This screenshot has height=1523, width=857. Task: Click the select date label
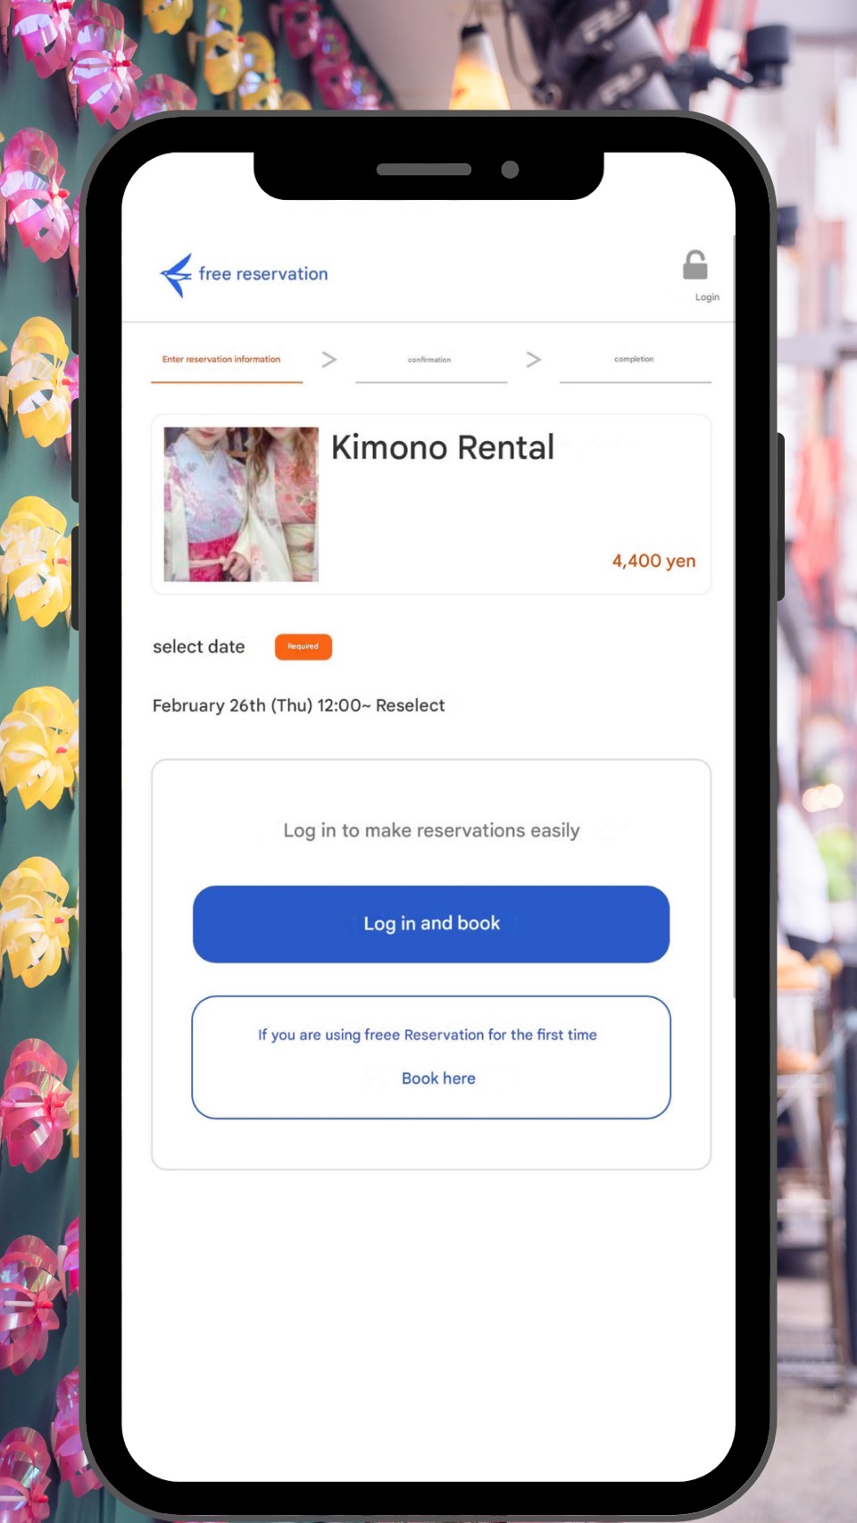(199, 646)
